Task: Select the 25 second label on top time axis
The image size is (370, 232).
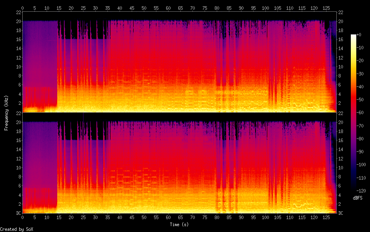Action: click(x=83, y=7)
